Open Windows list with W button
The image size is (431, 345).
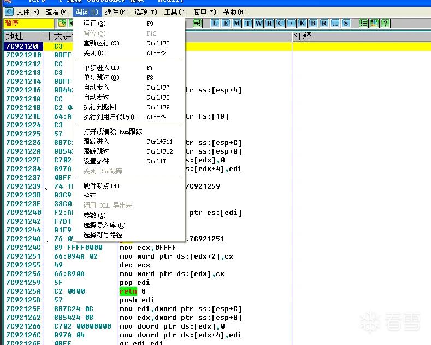[x=259, y=24]
